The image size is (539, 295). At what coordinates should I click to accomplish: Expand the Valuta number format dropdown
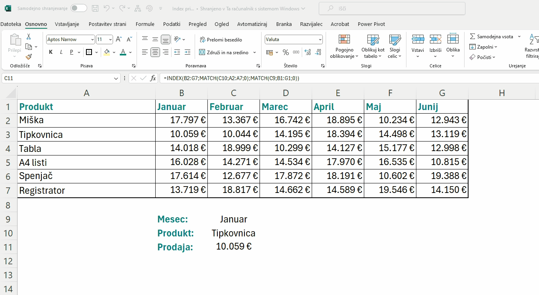[x=320, y=39]
